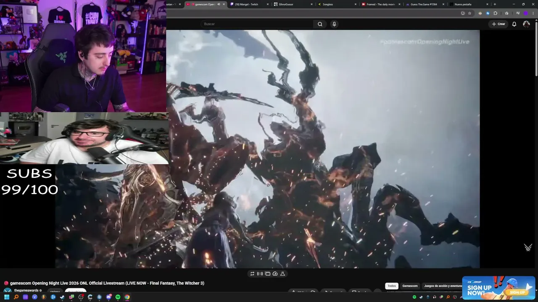Switch to Guess The.Game #1564 tab
This screenshot has height=302, width=538.
click(x=425, y=4)
